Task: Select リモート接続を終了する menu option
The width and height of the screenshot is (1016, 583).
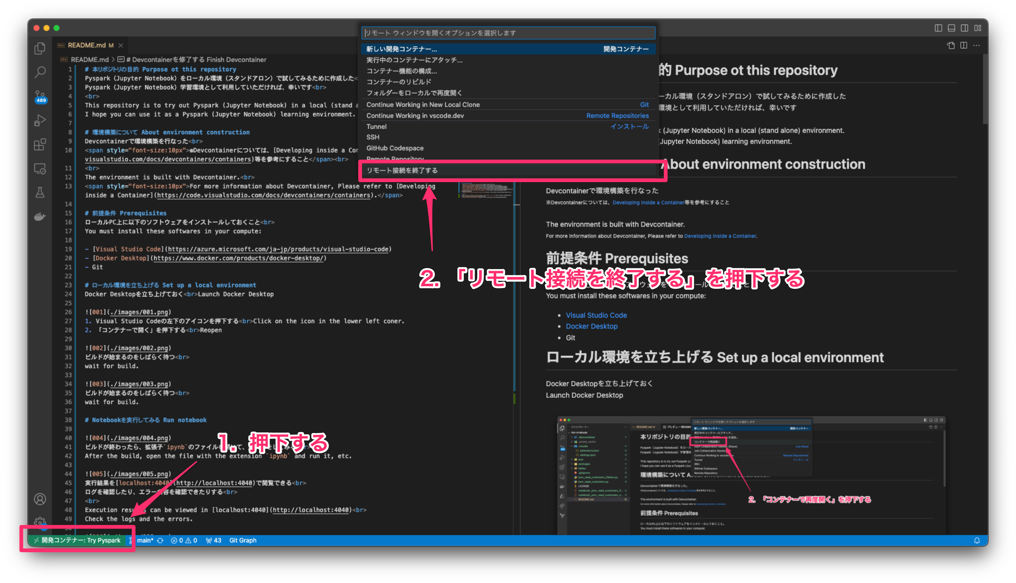Action: coord(402,171)
